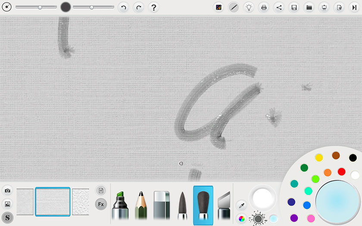This screenshot has width=362, height=226.
Task: Share the drawing
Action: (x=279, y=7)
